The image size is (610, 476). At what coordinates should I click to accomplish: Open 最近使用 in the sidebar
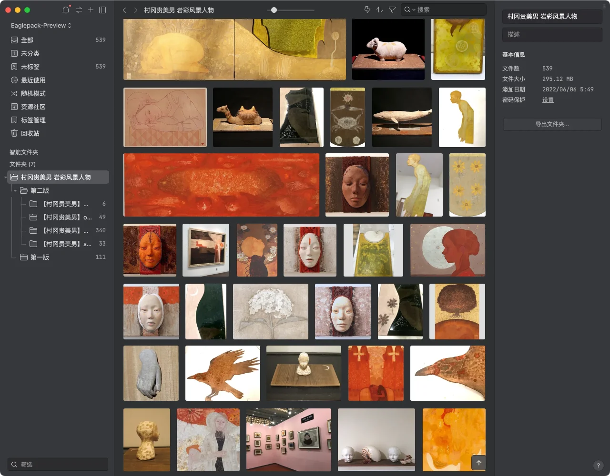58,80
